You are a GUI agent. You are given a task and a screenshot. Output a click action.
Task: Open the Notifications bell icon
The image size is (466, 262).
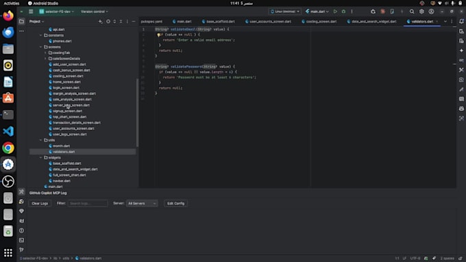pos(461,21)
